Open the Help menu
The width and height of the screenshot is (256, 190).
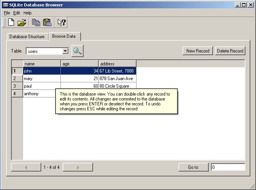pyautogui.click(x=28, y=13)
